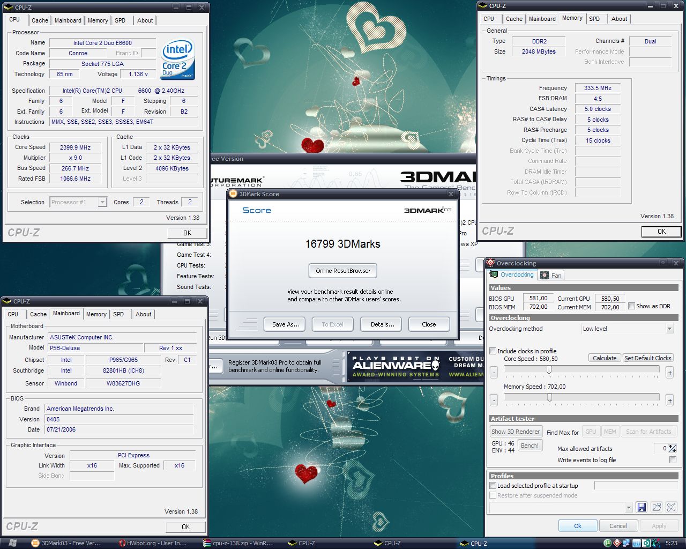Check Restore after suspended mode
Screen dimensions: 686x549
[493, 495]
